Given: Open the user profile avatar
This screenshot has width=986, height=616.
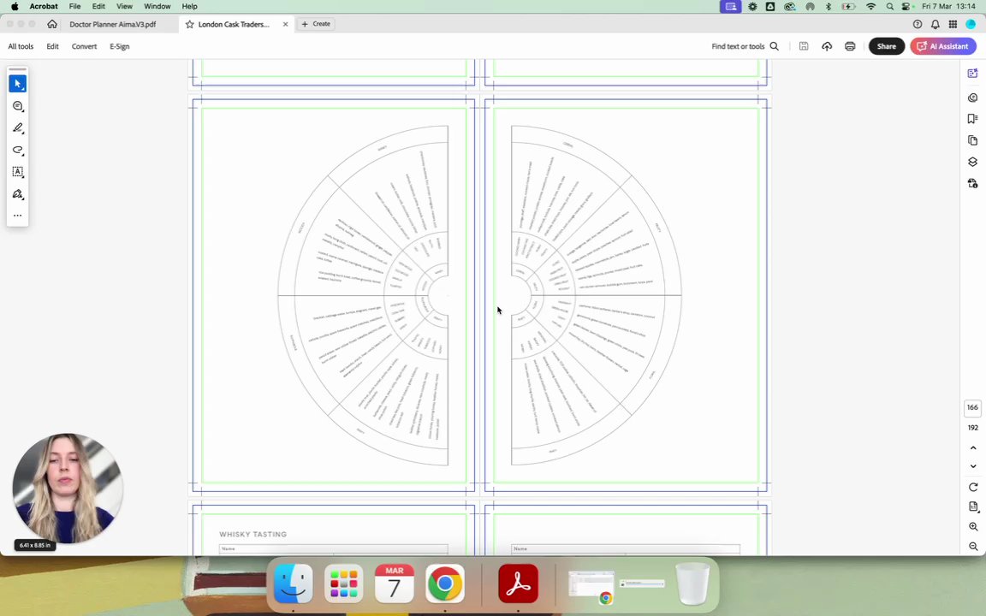Looking at the screenshot, I should [x=971, y=24].
